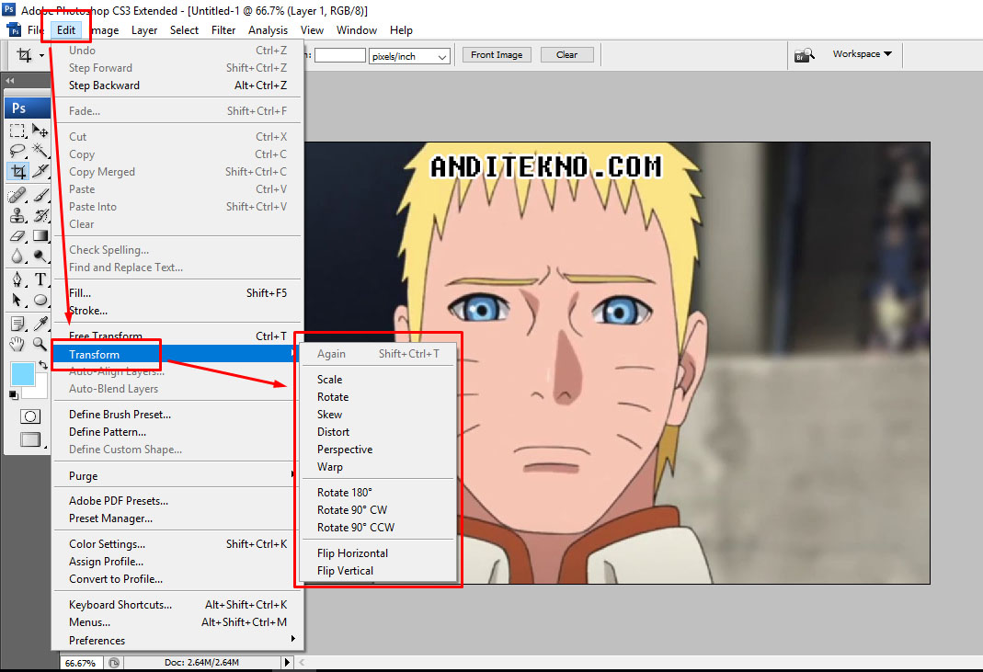
Task: Select the Dodge tool
Action: pyautogui.click(x=40, y=256)
